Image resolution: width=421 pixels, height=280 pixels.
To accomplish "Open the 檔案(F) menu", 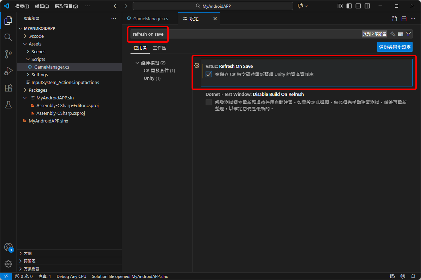I will tap(22, 6).
